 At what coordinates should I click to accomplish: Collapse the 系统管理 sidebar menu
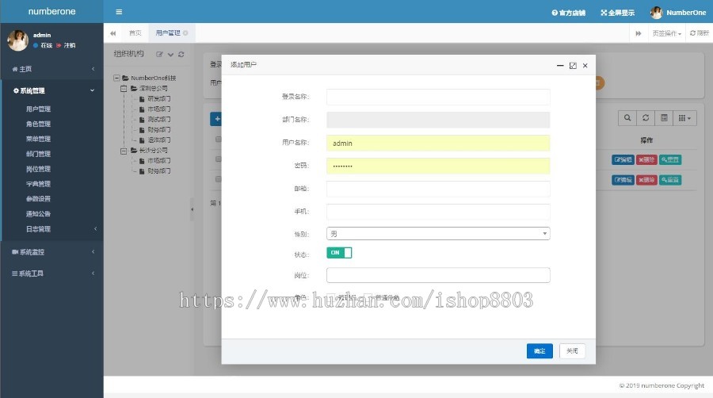coord(51,91)
